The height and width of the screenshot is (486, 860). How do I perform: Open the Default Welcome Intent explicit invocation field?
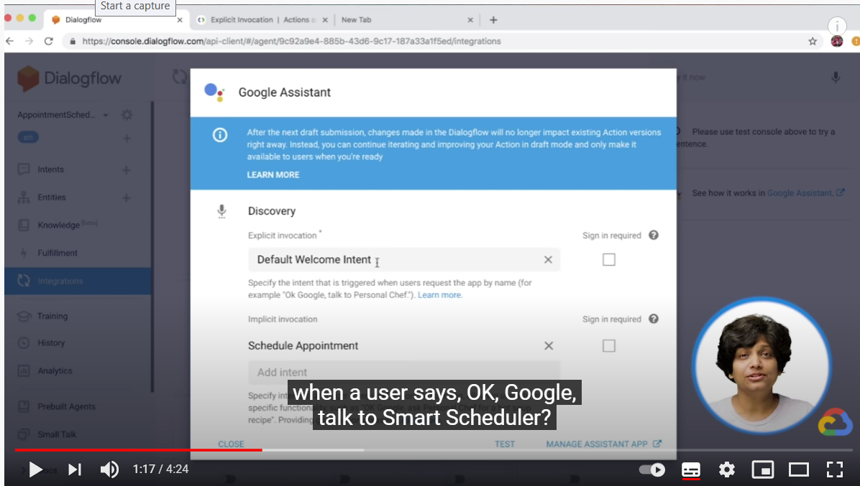point(404,259)
